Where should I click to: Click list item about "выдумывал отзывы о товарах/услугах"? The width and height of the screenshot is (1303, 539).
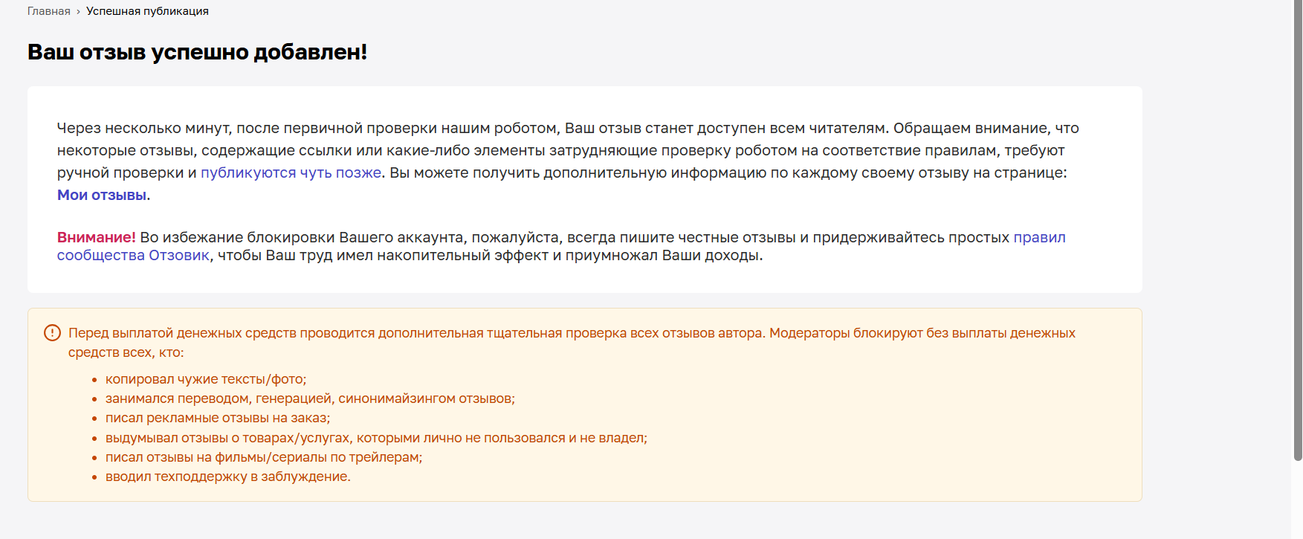click(376, 438)
